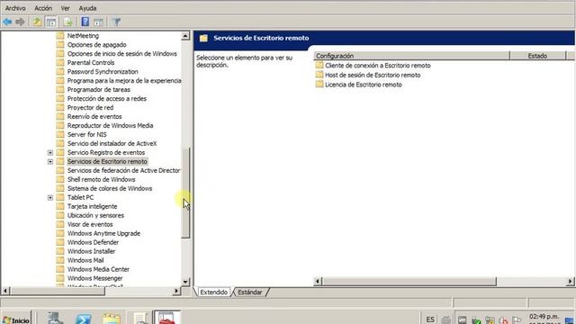Click the blue Back arrow in toolbar
Screen dimensions: 576x324
pyautogui.click(x=7, y=22)
